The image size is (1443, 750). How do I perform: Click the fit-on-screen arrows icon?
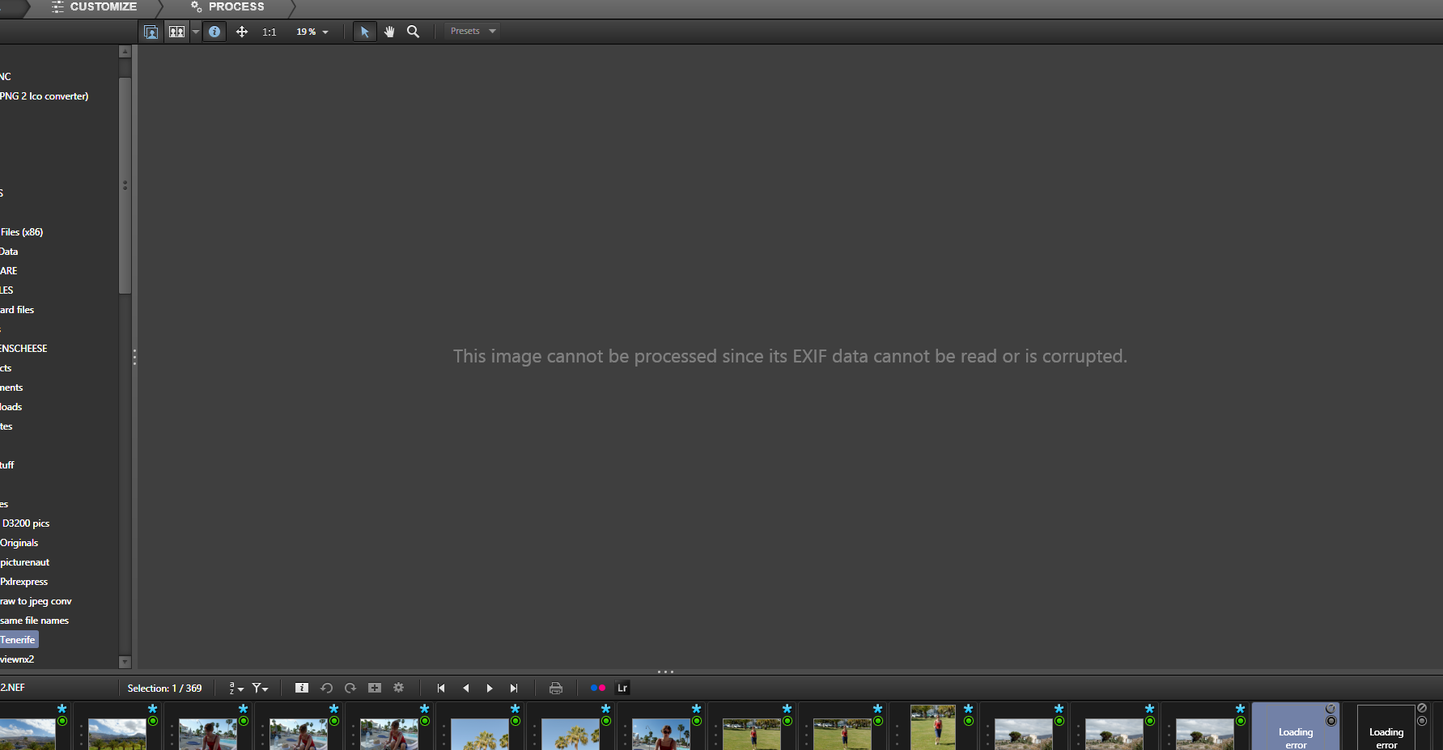(242, 32)
